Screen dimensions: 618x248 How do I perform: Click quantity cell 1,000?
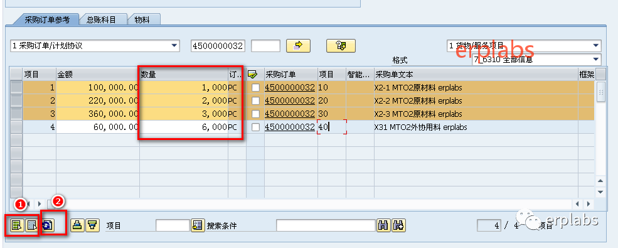[184, 87]
